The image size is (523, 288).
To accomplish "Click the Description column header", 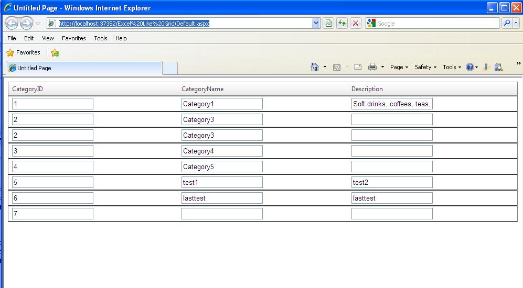I will point(367,89).
